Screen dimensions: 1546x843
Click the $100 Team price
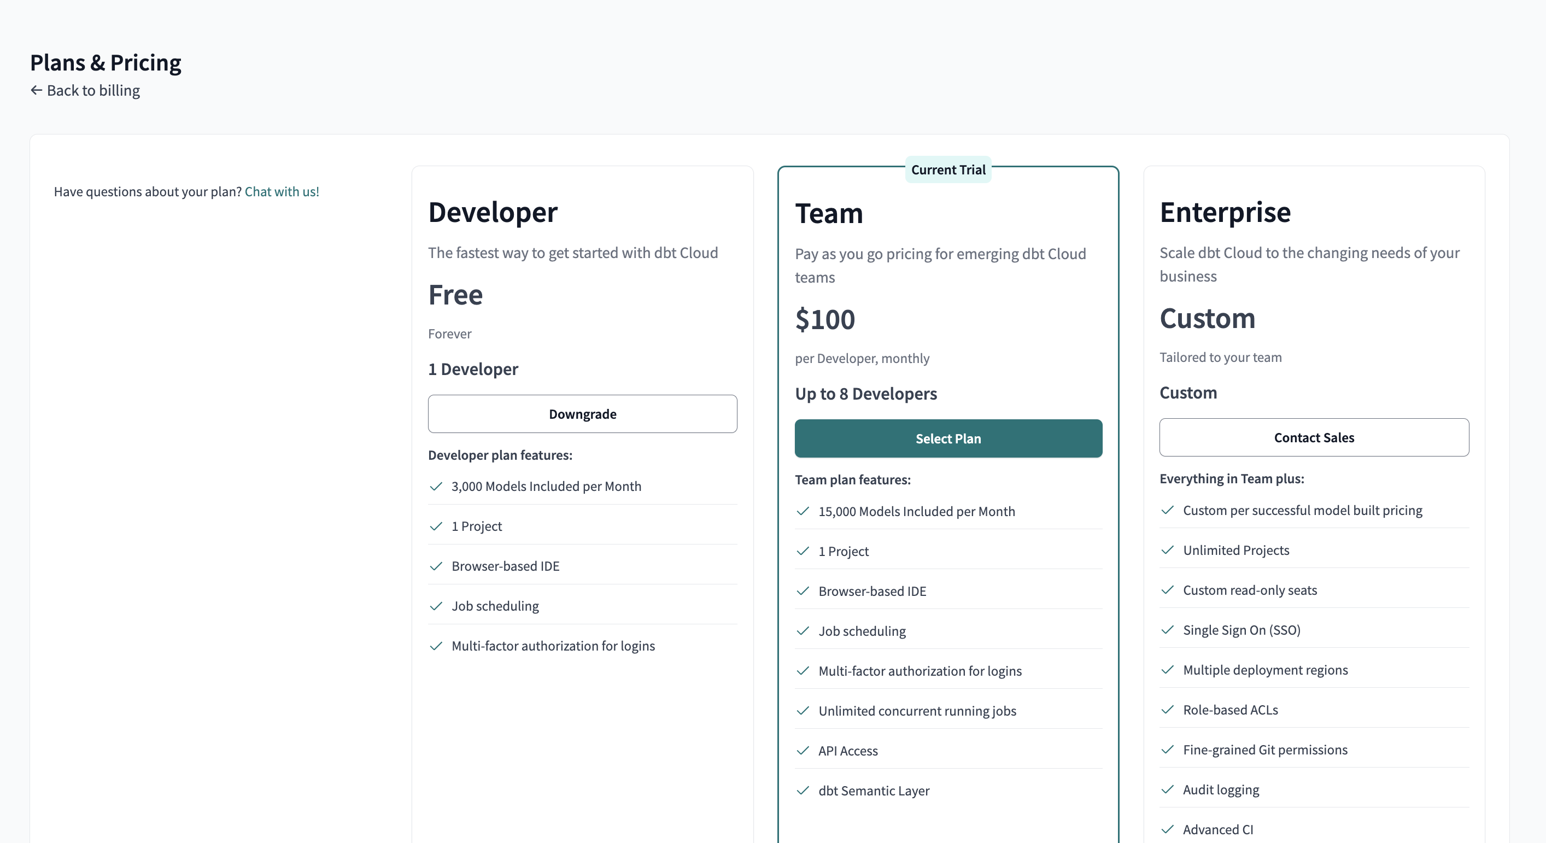pyautogui.click(x=824, y=319)
